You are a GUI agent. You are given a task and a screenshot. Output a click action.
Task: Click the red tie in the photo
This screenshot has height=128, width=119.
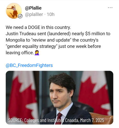click(59, 118)
